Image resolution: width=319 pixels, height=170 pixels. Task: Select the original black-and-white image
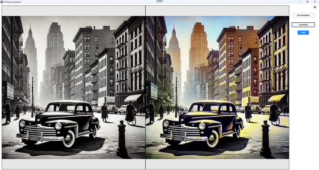74,87
